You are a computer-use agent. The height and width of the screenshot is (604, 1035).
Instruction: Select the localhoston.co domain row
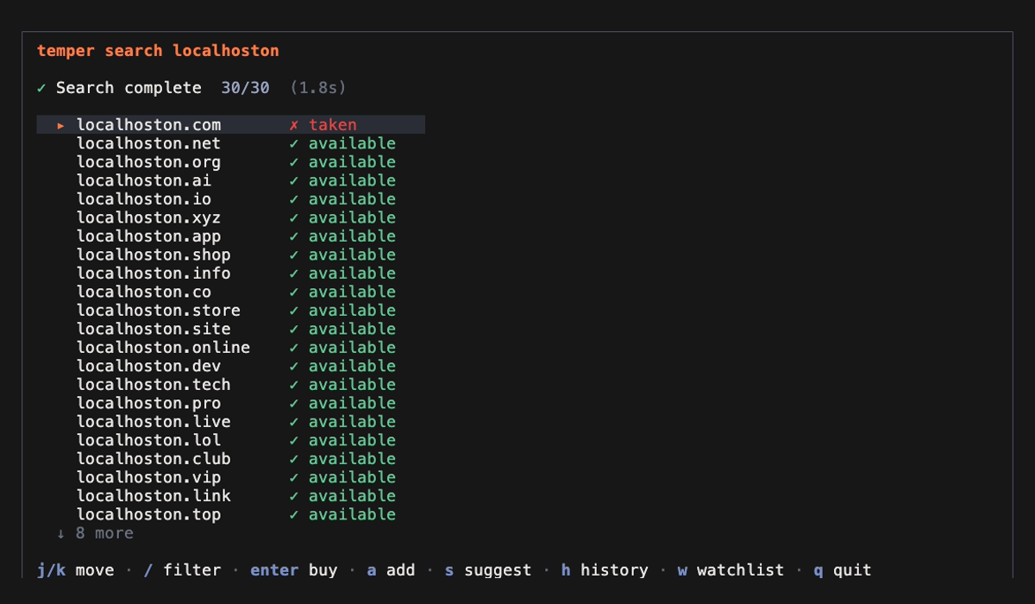(230, 292)
